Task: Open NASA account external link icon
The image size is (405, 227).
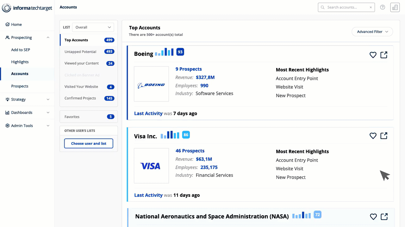Action: 384,217
